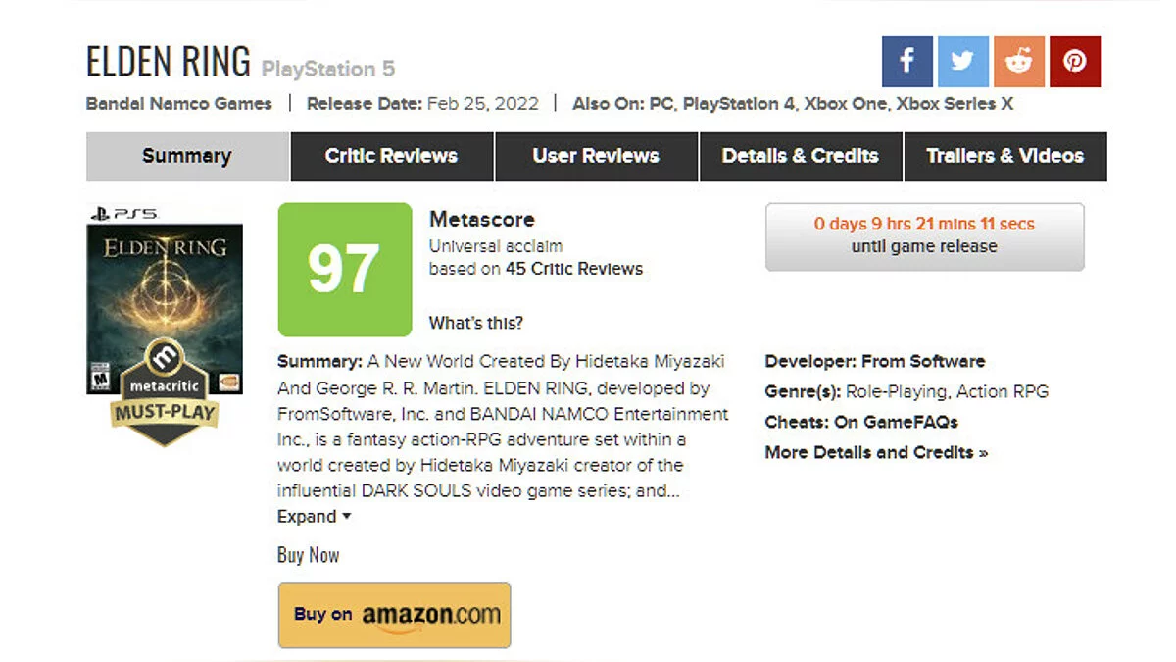This screenshot has width=1176, height=662.
Task: Expand the game summary text
Action: tap(314, 517)
